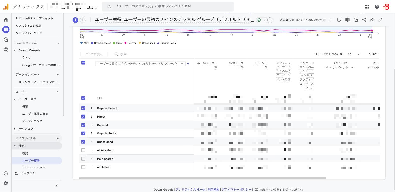The width and height of the screenshot is (395, 192).
Task: Open the trend line chart icon
Action: click(372, 20)
